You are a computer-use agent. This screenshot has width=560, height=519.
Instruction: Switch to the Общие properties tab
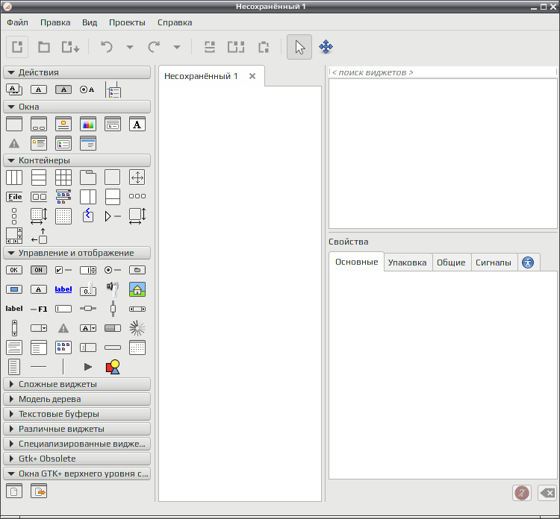[x=451, y=262]
